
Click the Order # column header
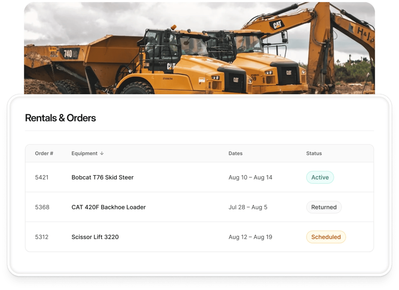(x=44, y=153)
